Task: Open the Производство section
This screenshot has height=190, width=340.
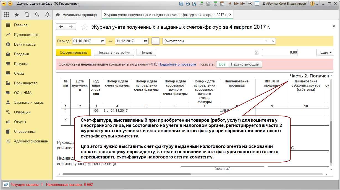Action: coord(26,83)
